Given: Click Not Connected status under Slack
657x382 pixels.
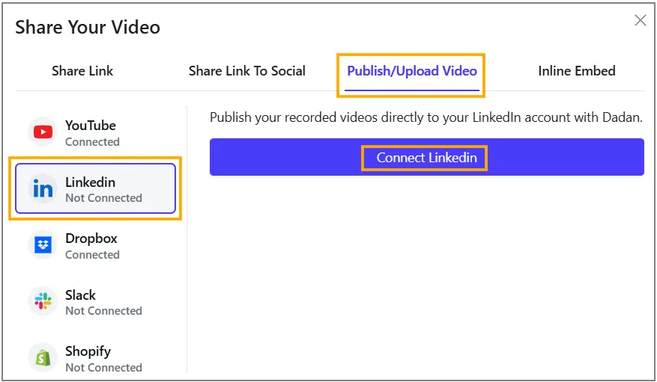Looking at the screenshot, I should pos(103,310).
